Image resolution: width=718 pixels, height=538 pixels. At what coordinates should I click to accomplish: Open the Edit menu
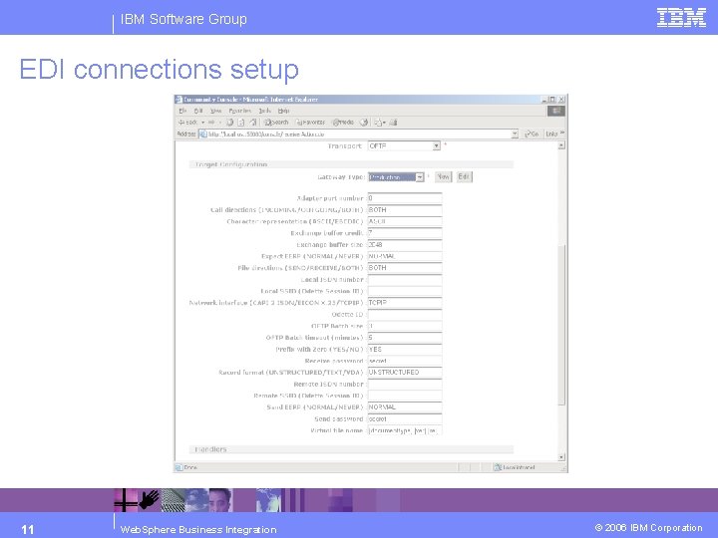[x=198, y=111]
